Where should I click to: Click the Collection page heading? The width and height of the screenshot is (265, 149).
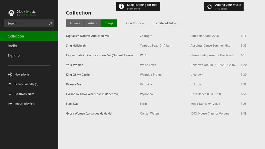pos(79,13)
